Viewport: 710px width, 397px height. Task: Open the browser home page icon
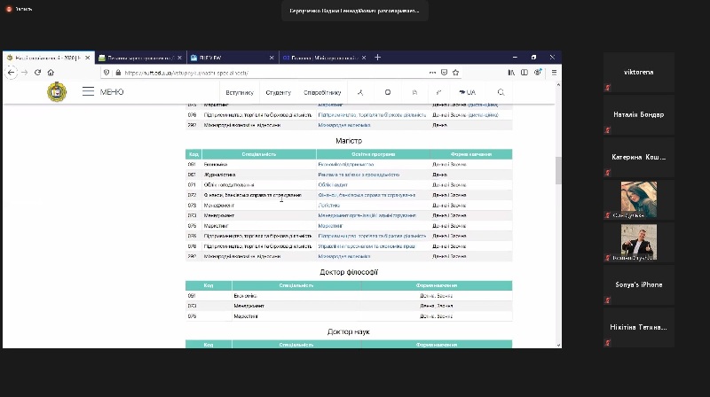click(51, 73)
